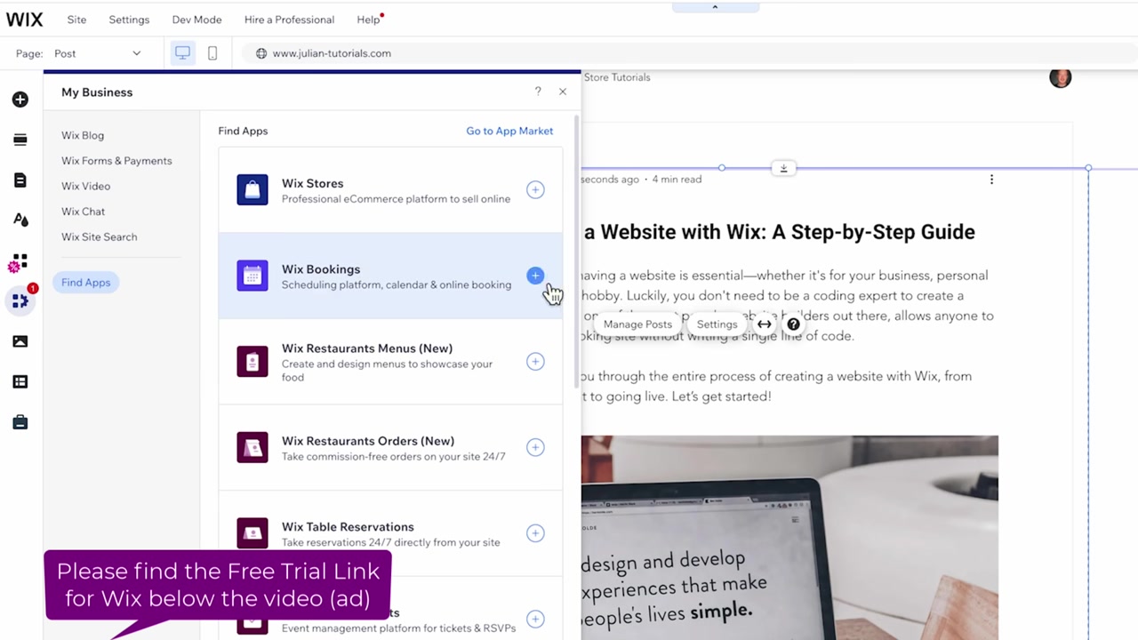
Task: Click the Wix Stores app title
Action: click(312, 183)
